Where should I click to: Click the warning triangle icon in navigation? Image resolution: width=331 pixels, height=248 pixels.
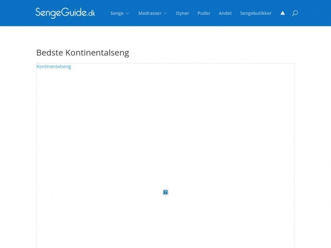pyautogui.click(x=282, y=13)
